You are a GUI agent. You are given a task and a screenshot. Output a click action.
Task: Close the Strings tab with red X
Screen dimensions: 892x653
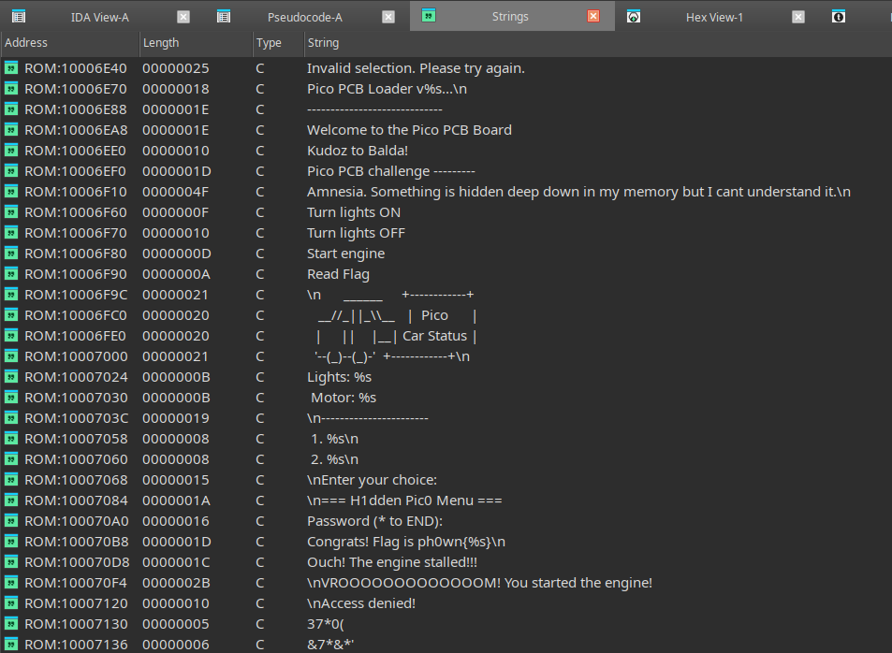coord(593,16)
